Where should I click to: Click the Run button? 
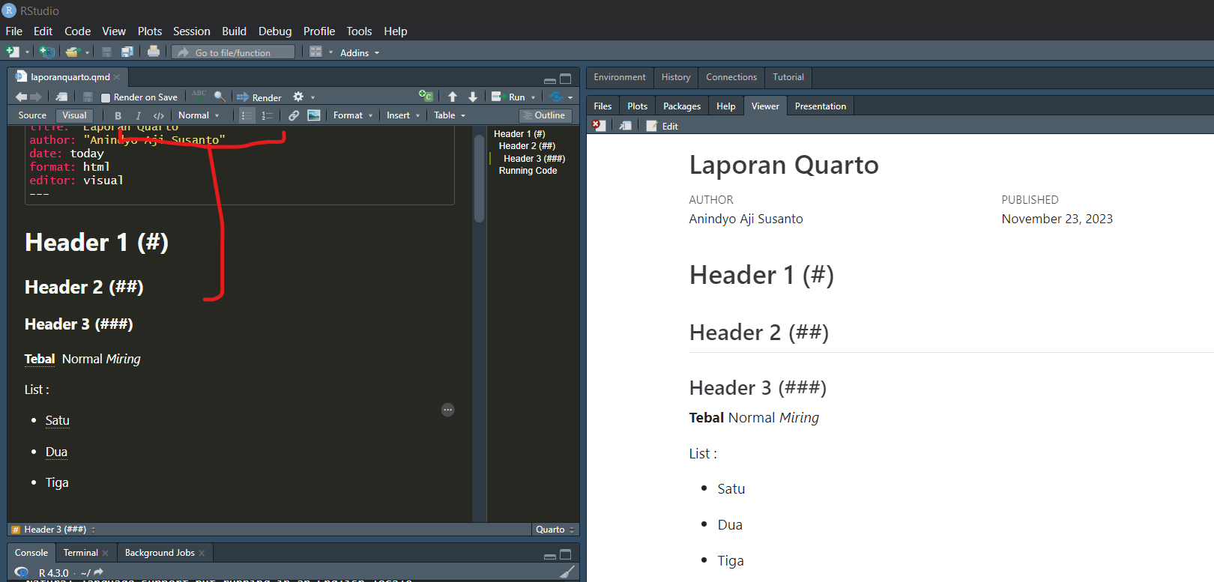pyautogui.click(x=509, y=97)
